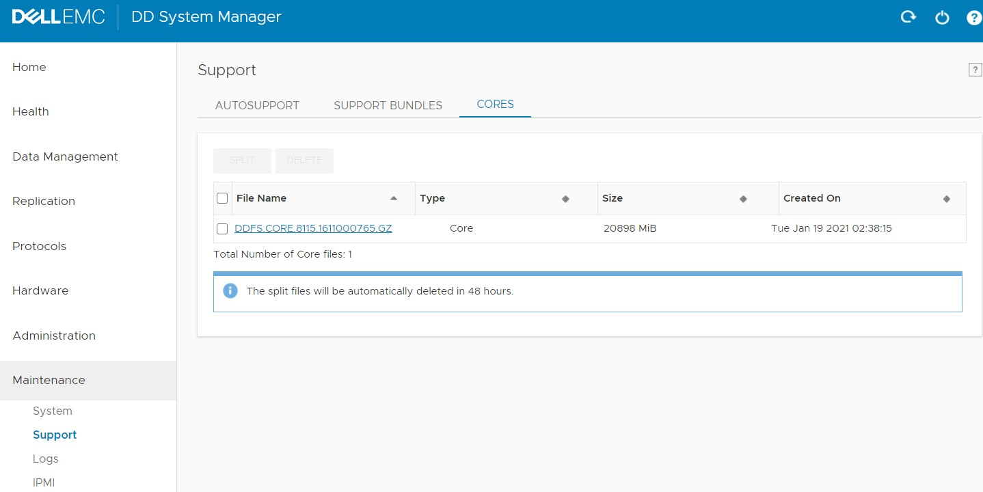Select the Cores tab

(x=495, y=105)
